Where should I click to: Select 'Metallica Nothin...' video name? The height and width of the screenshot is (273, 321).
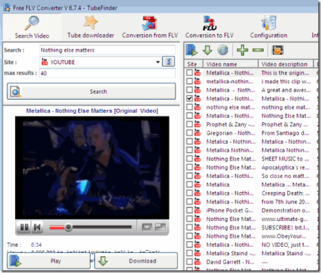tap(230, 150)
